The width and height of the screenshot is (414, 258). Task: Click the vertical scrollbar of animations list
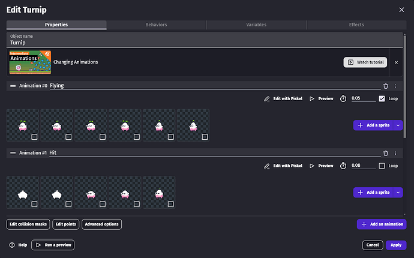405,86
